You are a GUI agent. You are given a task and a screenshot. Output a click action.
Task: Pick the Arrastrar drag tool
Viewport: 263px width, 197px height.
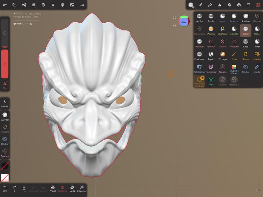(x=234, y=18)
